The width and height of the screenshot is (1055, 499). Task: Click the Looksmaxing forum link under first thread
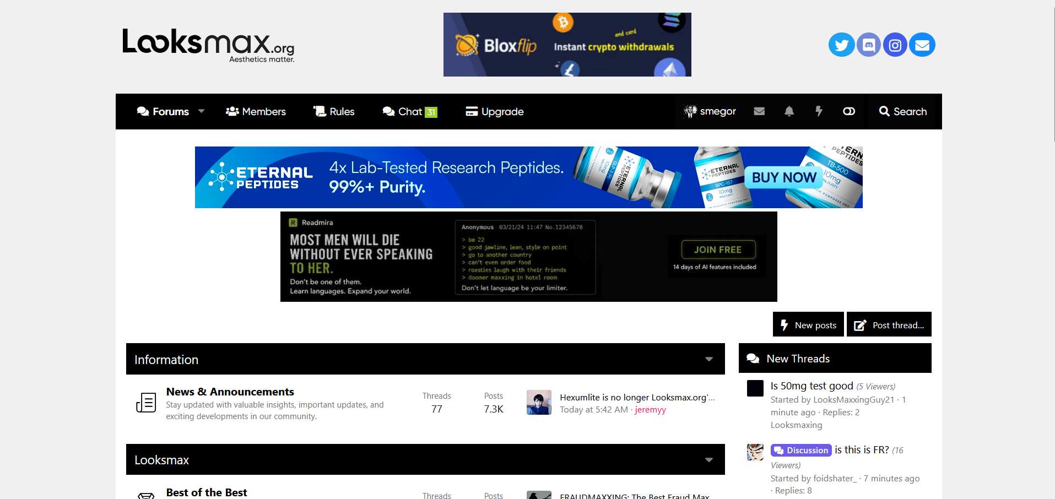796,425
